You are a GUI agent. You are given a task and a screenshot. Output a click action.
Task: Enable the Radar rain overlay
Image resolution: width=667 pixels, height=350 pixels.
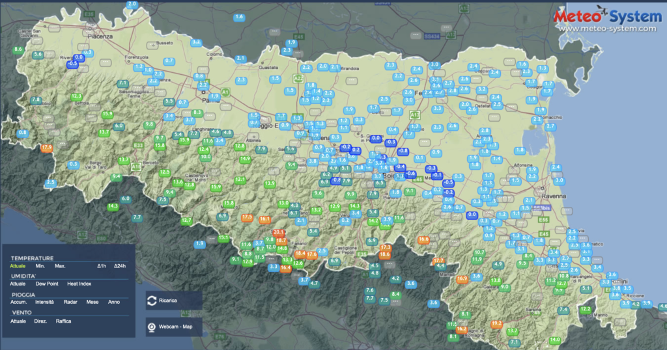click(71, 302)
